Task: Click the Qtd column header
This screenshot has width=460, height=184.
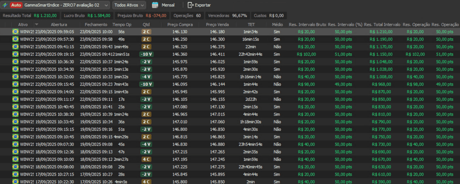Action: pos(146,24)
